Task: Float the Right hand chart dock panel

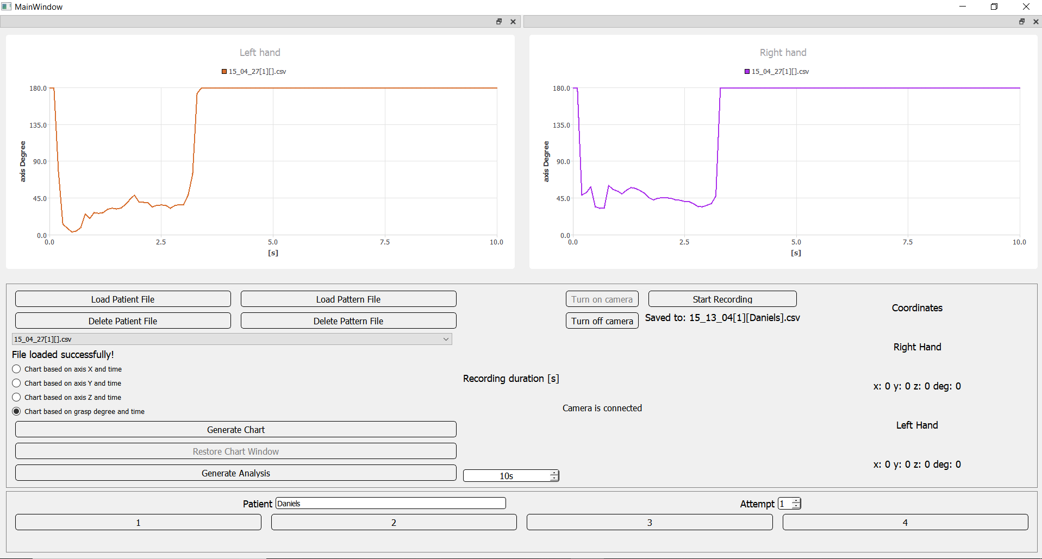Action: [x=1022, y=22]
